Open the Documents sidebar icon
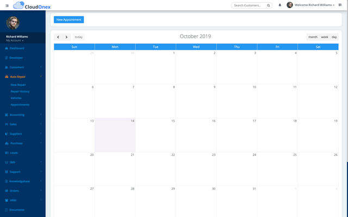The image size is (348, 217). [x=7, y=210]
